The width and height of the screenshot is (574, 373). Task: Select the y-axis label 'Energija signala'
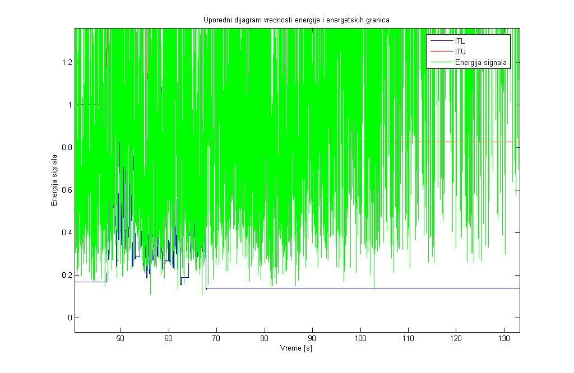pyautogui.click(x=54, y=180)
